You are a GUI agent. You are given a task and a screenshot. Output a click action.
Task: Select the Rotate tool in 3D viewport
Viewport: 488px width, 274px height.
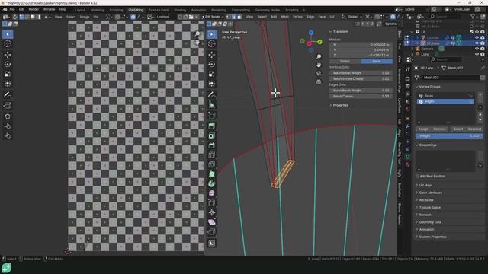212,64
